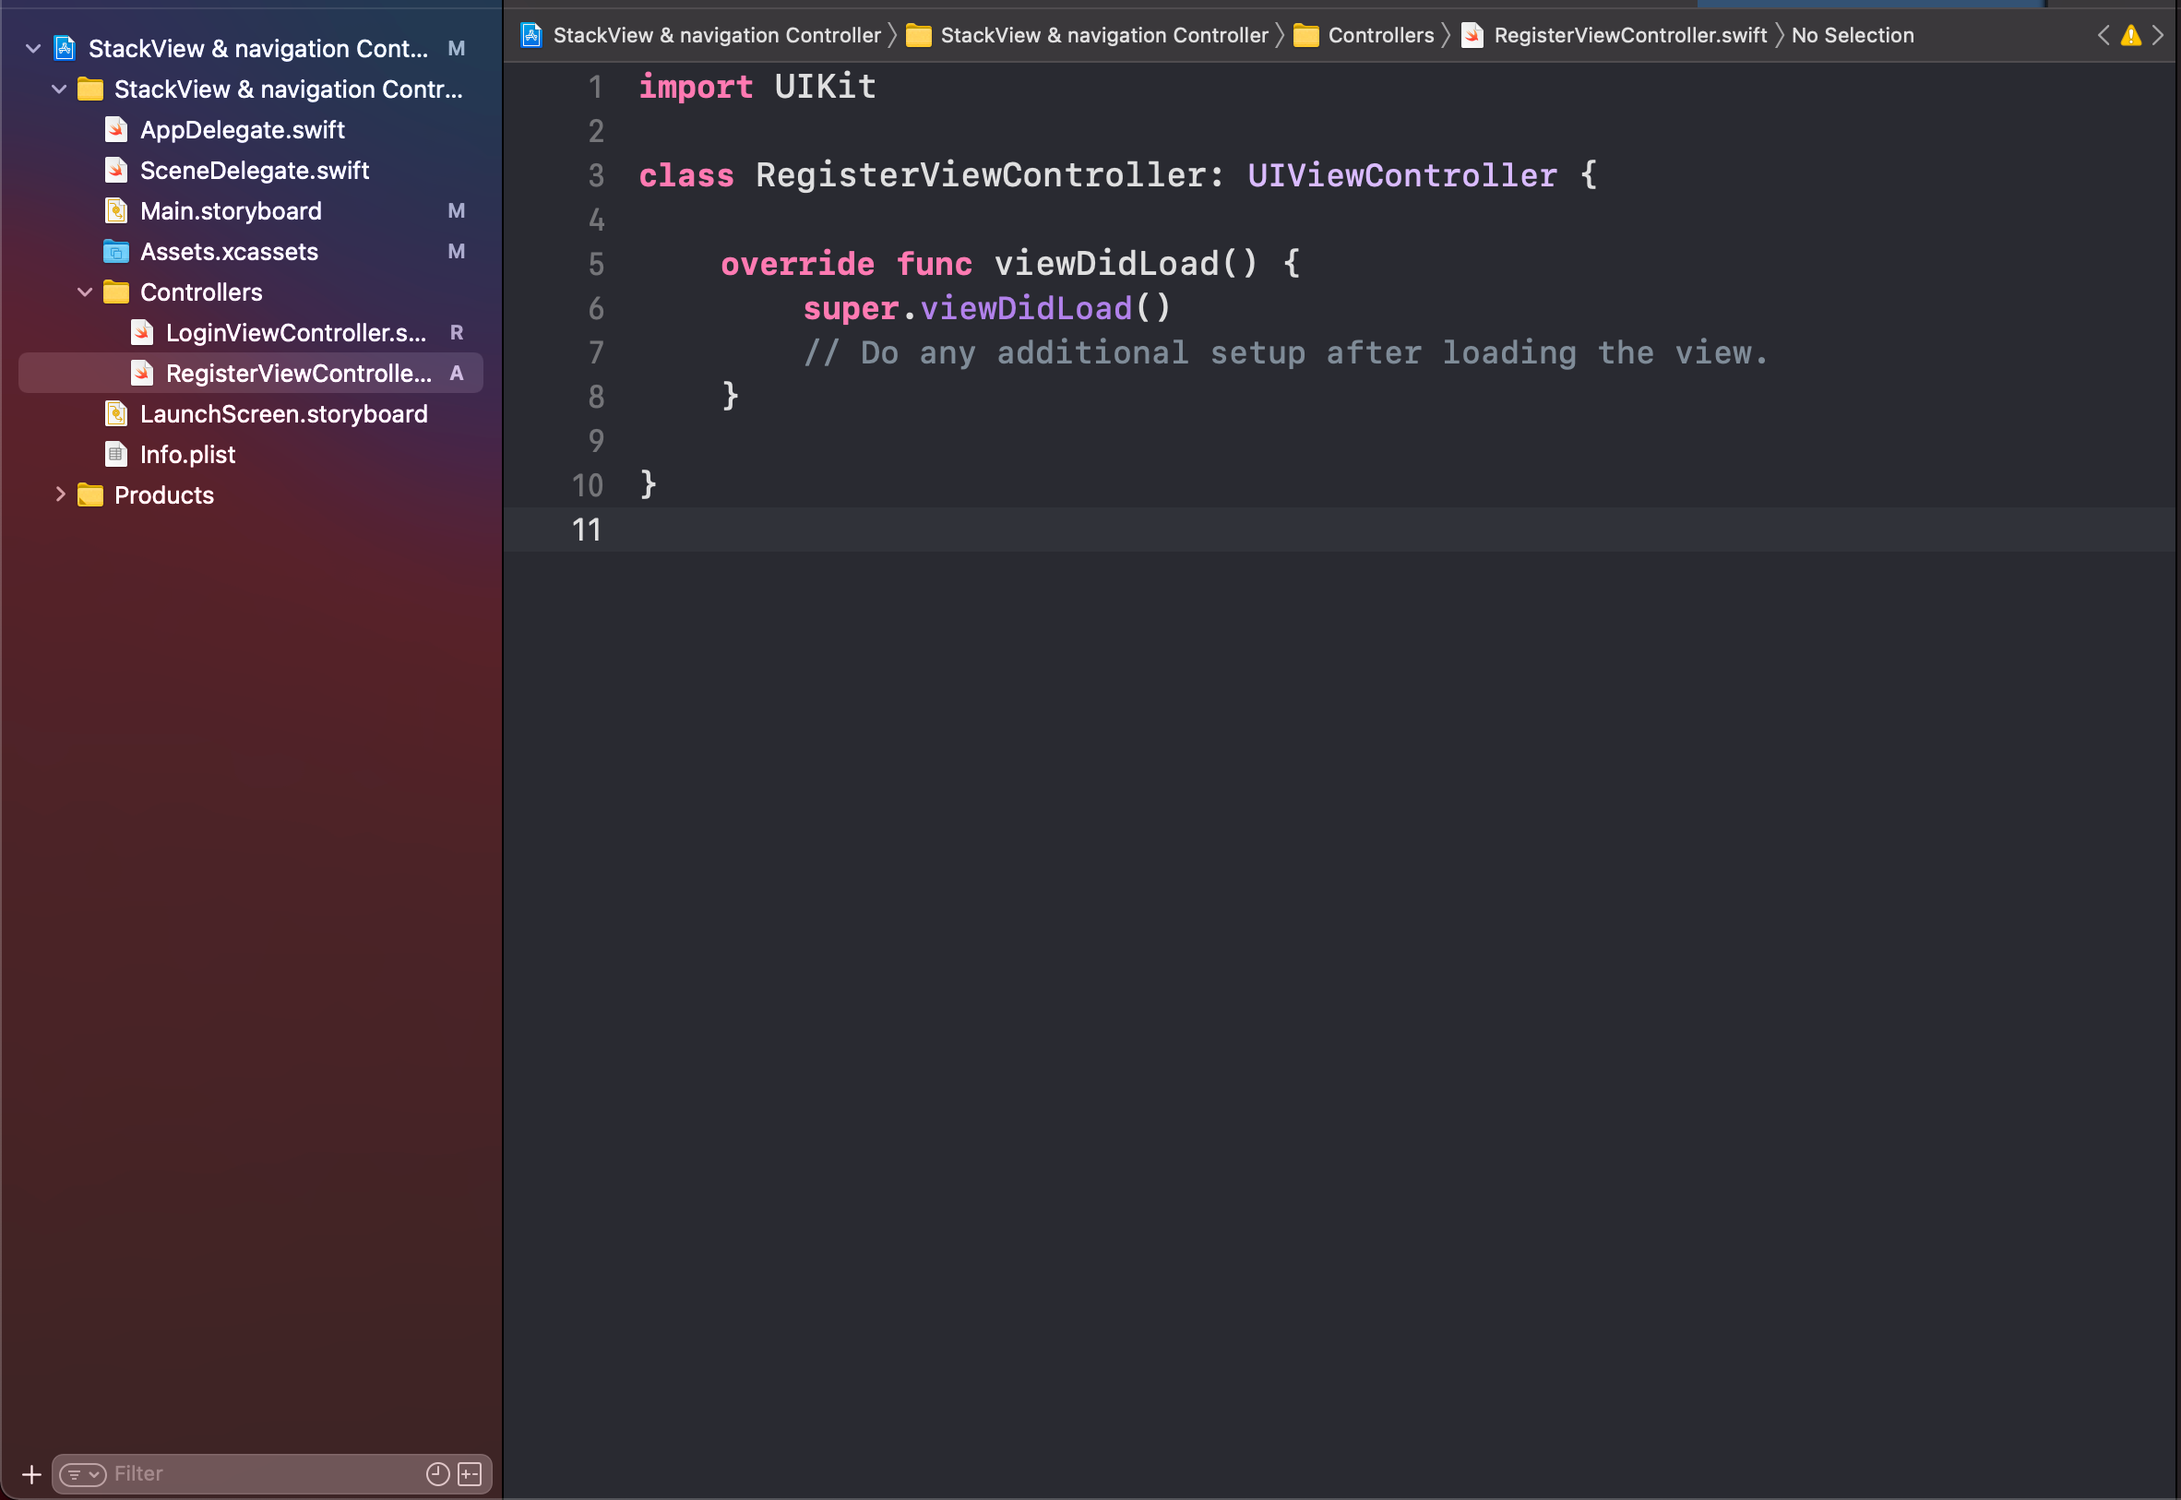
Task: Open Assets.xcassets catalog
Action: pos(230,251)
